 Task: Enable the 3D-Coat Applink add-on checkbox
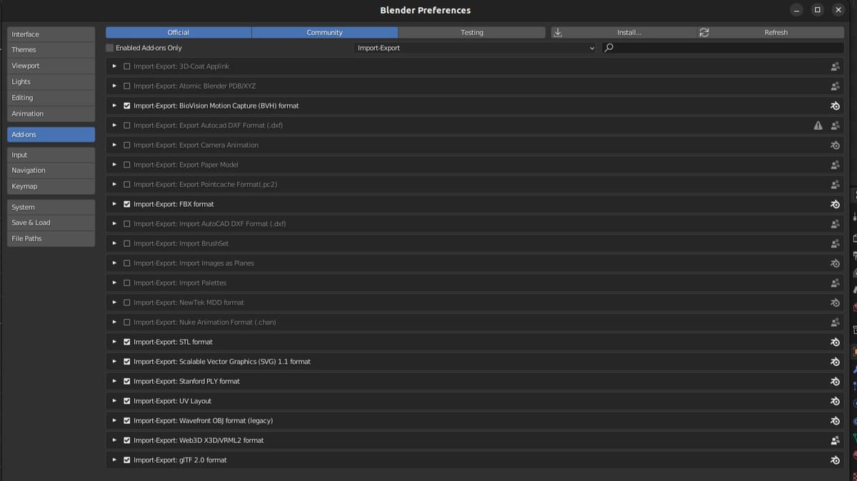coord(127,66)
